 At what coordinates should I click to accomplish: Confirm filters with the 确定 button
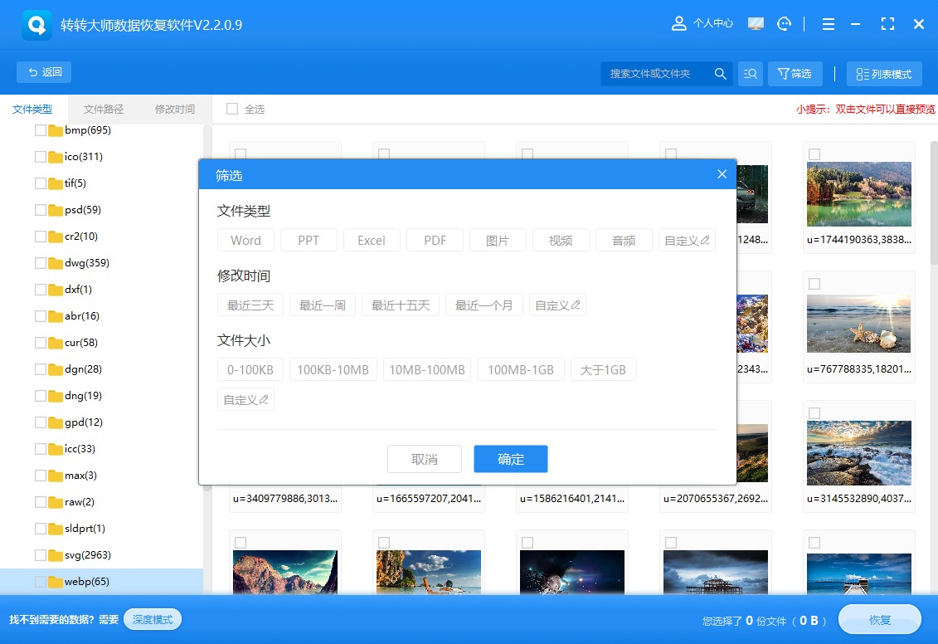(510, 459)
